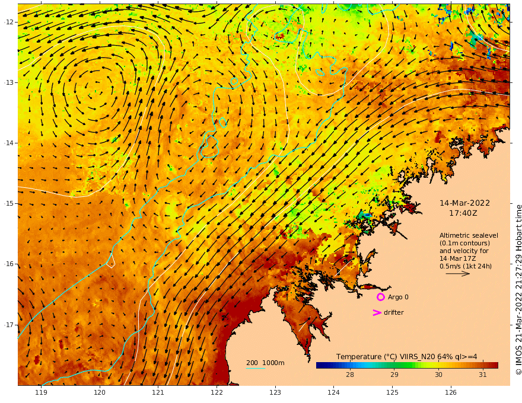The width and height of the screenshot is (522, 403).
Task: Click the 'drifter' legend label
Action: point(393,312)
